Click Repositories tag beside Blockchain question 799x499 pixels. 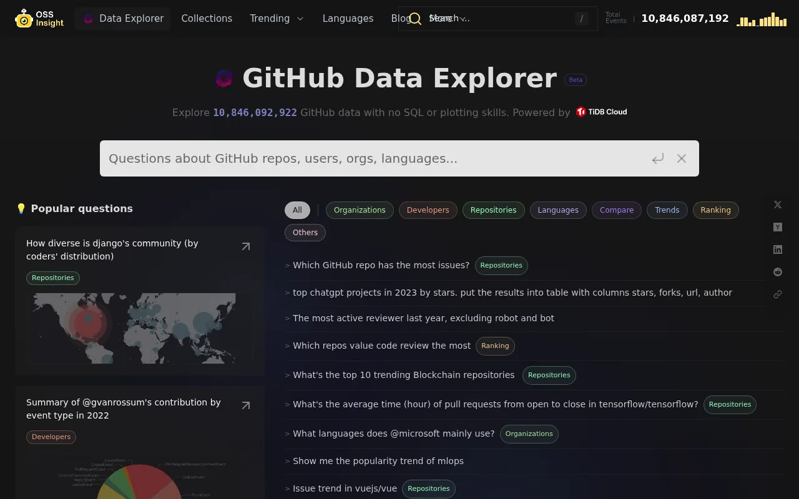pos(549,375)
